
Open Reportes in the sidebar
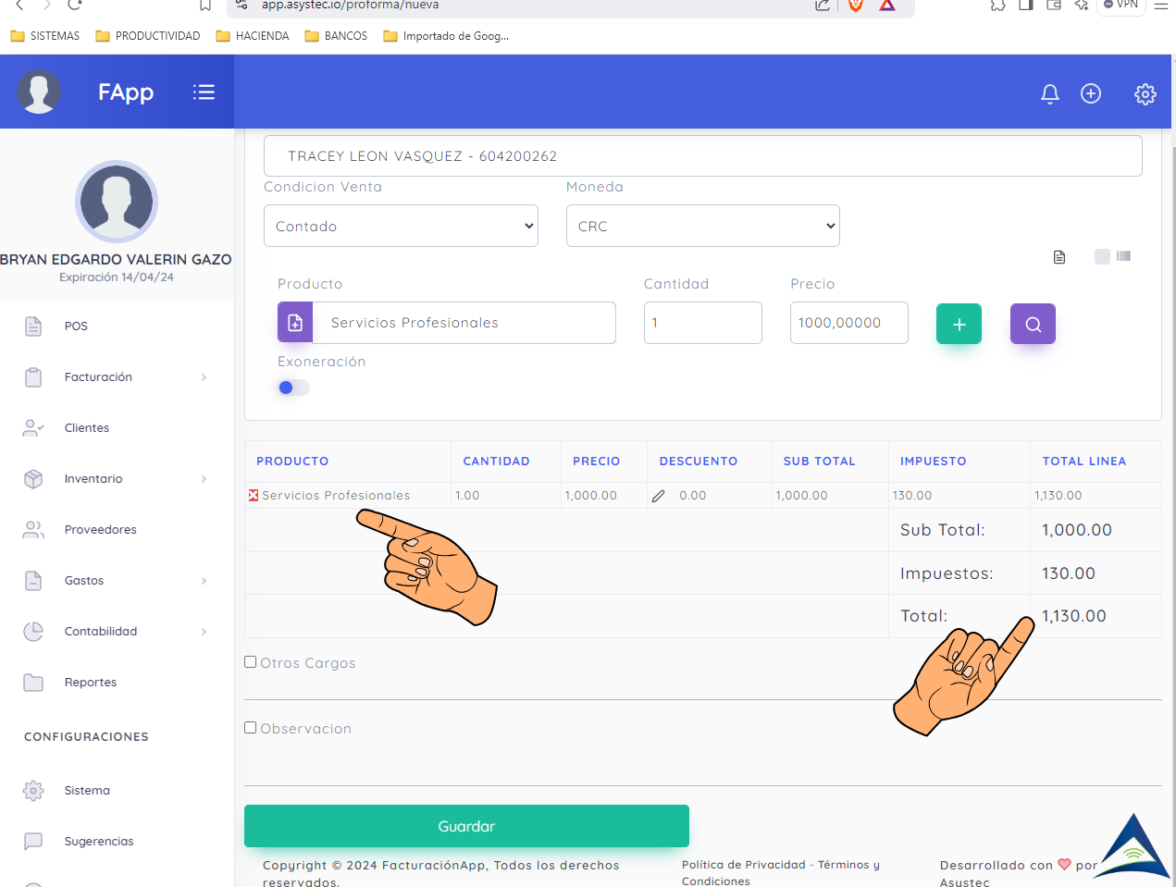click(91, 683)
